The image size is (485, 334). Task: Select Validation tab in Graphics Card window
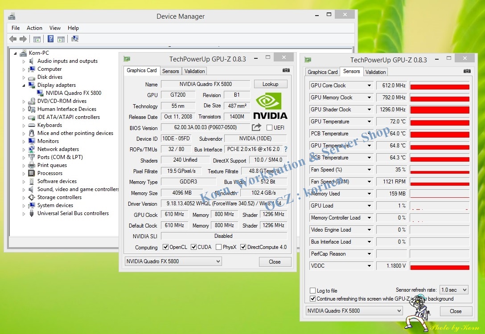pyautogui.click(x=194, y=71)
